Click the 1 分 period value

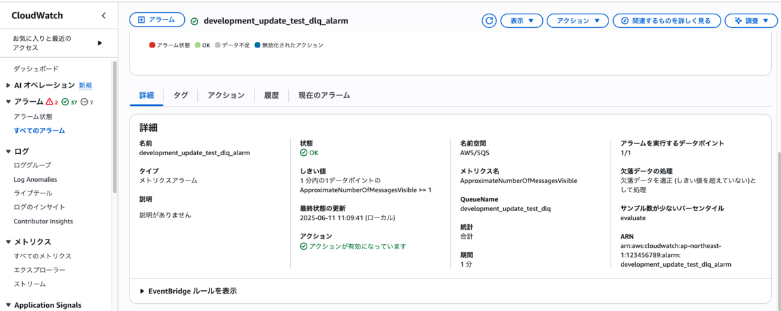[x=466, y=265]
